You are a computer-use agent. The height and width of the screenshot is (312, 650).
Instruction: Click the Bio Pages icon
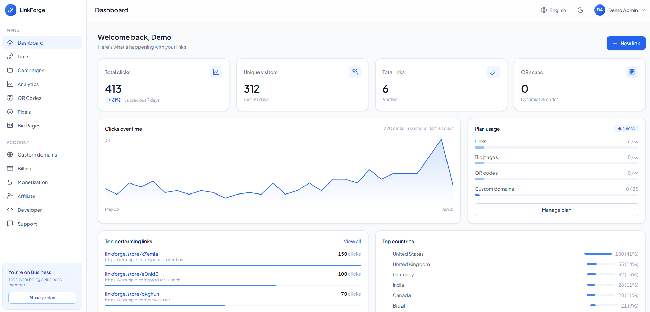click(x=10, y=125)
